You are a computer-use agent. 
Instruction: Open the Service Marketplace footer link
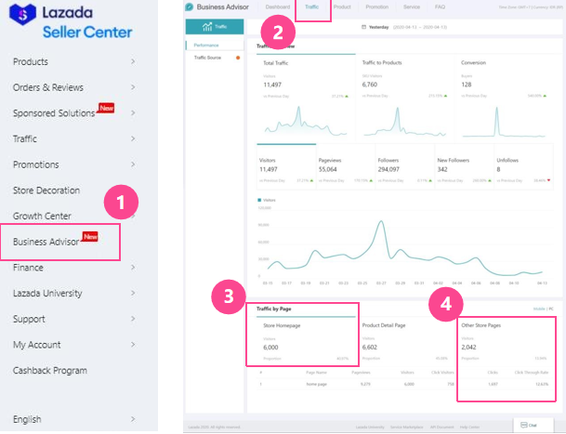tap(406, 427)
